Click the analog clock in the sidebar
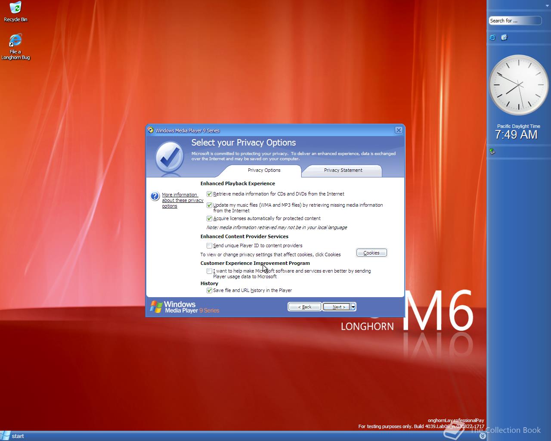The width and height of the screenshot is (551, 441). [x=519, y=85]
